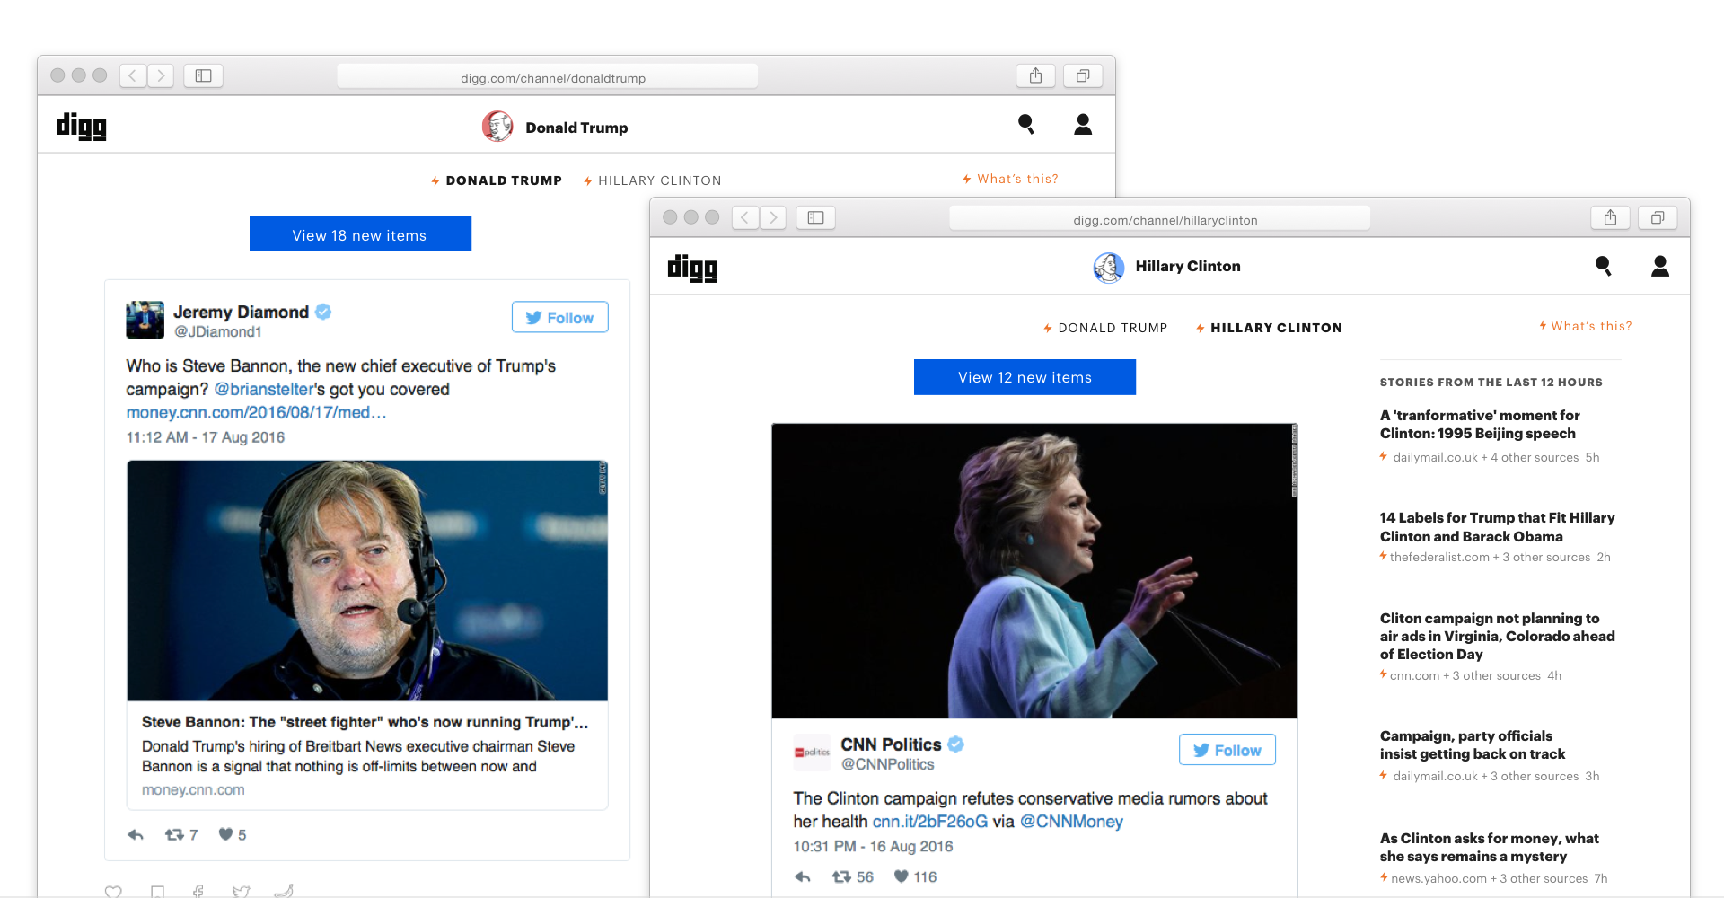Click address bar showing digg.com/channel/hillaryclinton
The width and height of the screenshot is (1724, 898).
(1160, 219)
